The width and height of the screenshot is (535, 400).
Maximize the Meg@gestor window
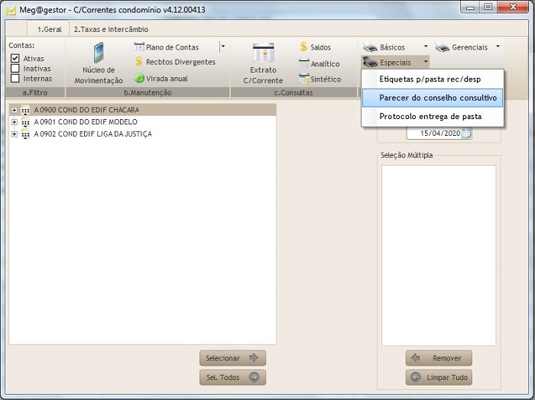488,7
